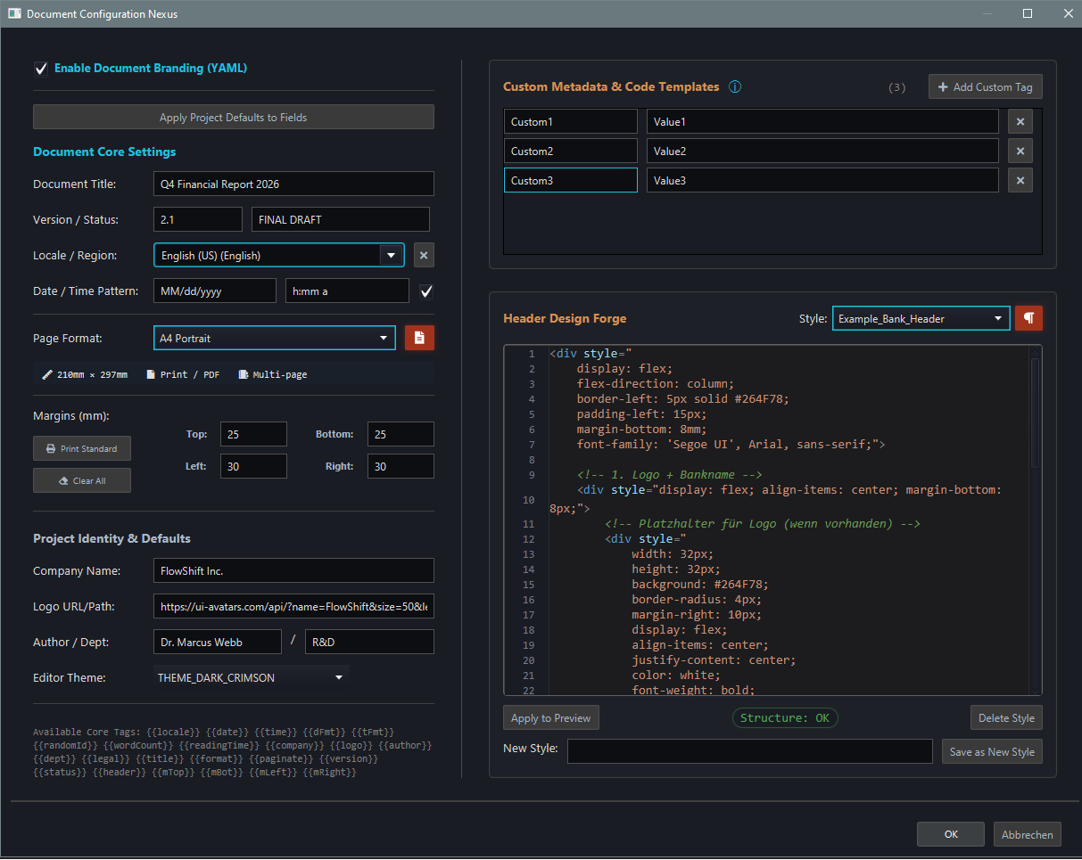Click the Company Name field
The image size is (1082, 860).
pyautogui.click(x=293, y=570)
